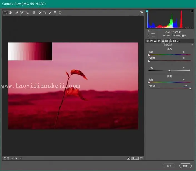Select the White Balance eyedropper tool
Image resolution: width=196 pixels, height=171 pixels.
(17, 13)
